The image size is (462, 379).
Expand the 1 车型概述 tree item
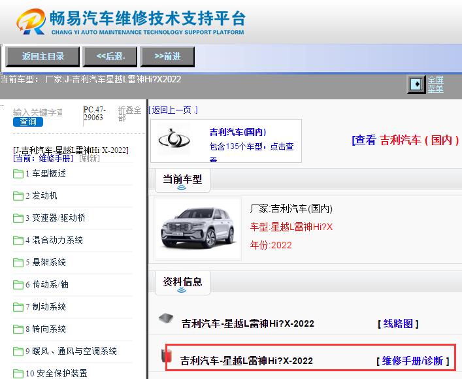click(46, 173)
